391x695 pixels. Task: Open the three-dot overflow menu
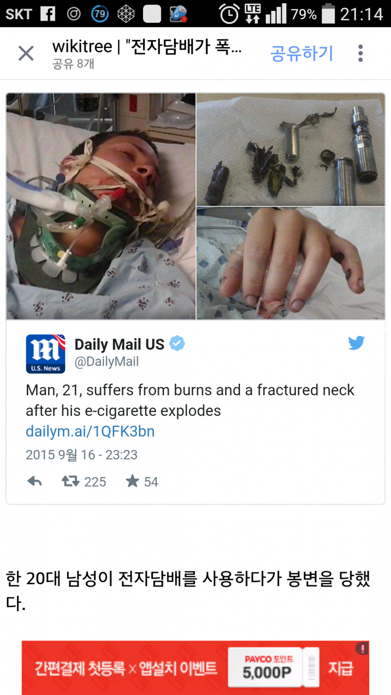(x=361, y=53)
